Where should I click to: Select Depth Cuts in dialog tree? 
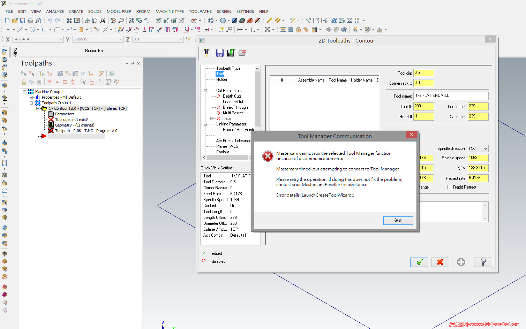[x=232, y=96]
